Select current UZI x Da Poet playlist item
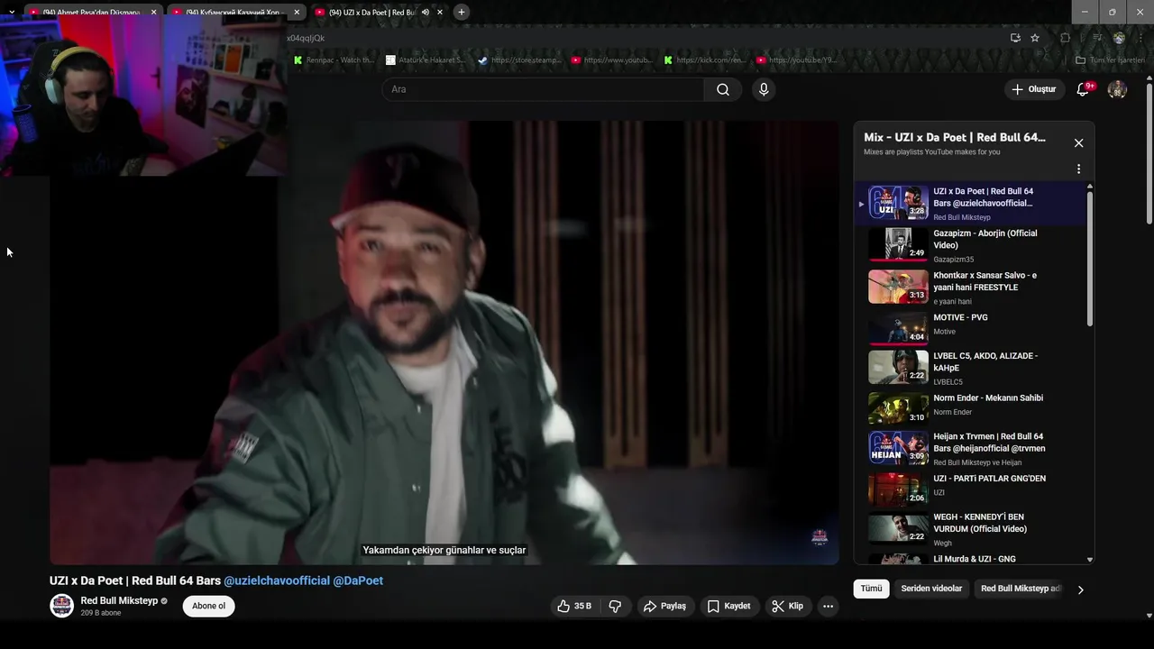The height and width of the screenshot is (649, 1154). pos(970,204)
